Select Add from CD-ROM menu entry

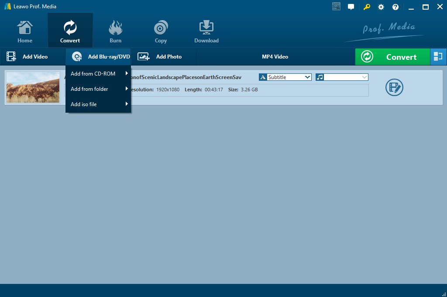(98, 74)
